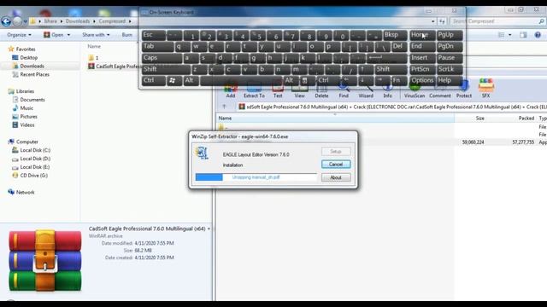
Task: Click the Esc key on On-Screen Keyboard
Action: (x=154, y=35)
